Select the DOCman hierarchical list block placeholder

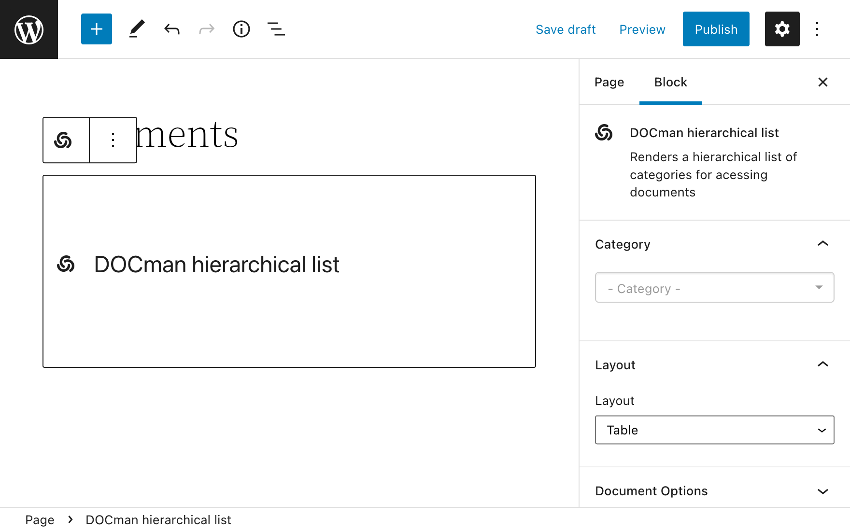coord(289,271)
